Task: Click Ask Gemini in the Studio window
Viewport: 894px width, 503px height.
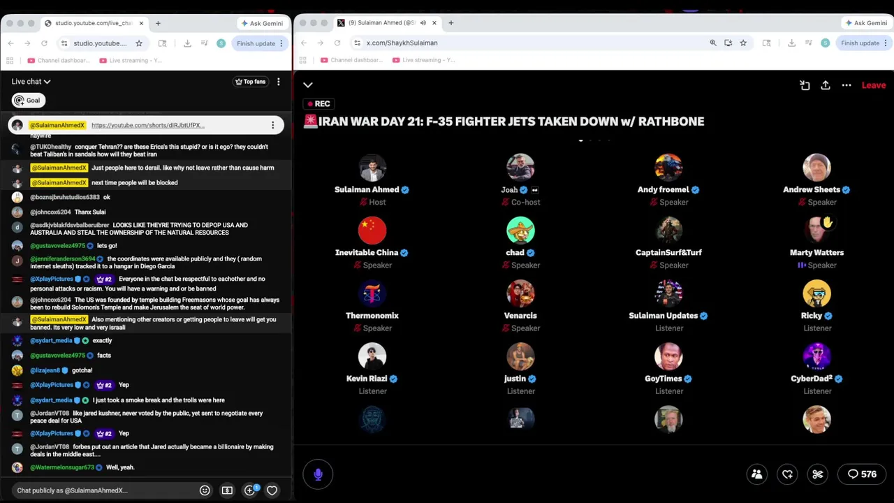Action: click(262, 23)
